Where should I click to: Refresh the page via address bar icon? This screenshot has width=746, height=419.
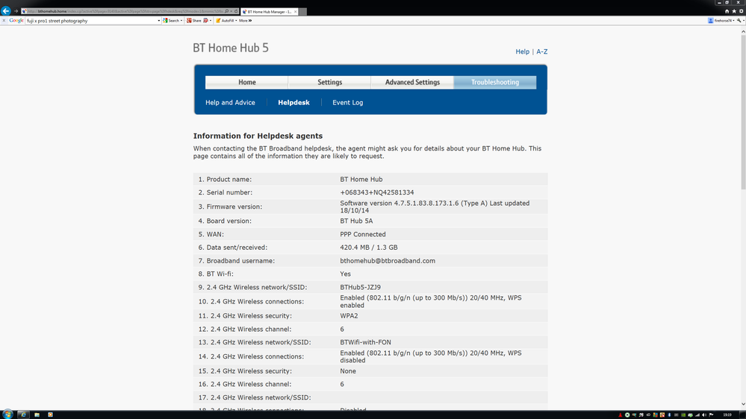coord(236,11)
